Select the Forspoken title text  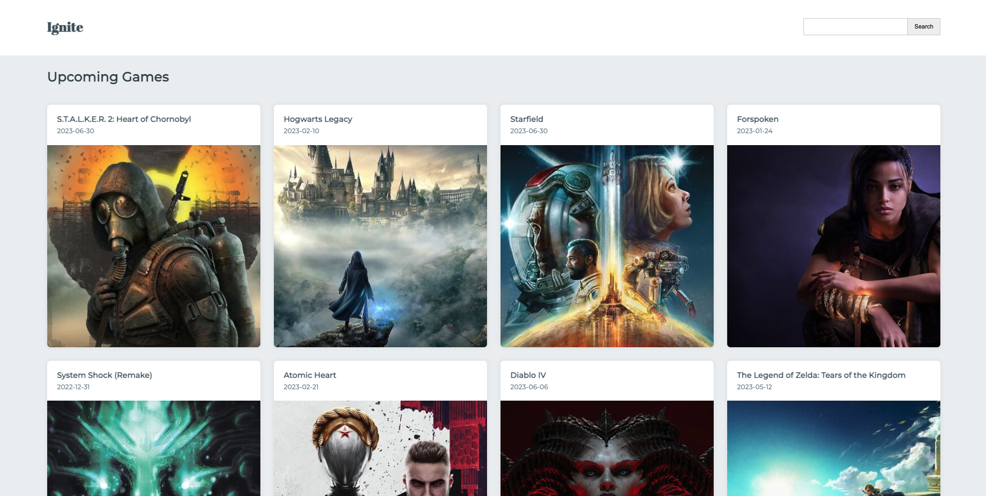pyautogui.click(x=757, y=119)
